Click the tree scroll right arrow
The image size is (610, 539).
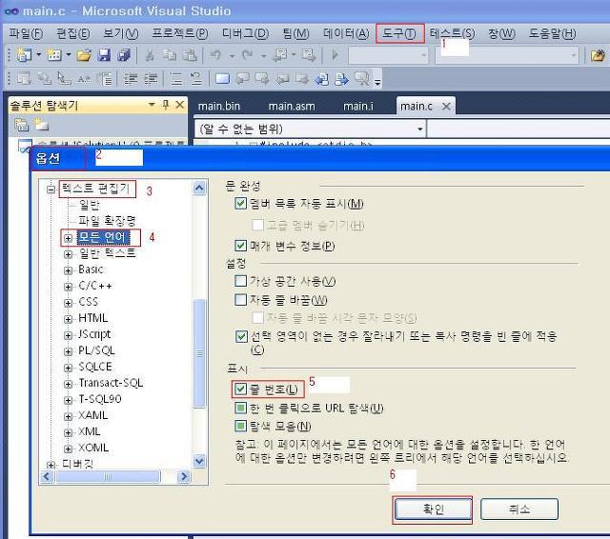(184, 476)
